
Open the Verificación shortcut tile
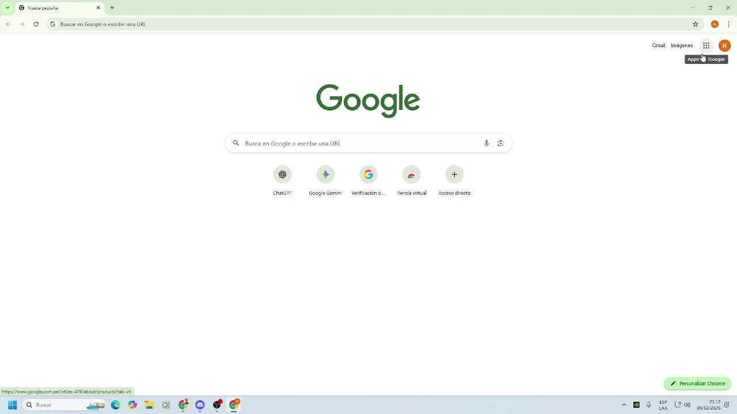[368, 181]
